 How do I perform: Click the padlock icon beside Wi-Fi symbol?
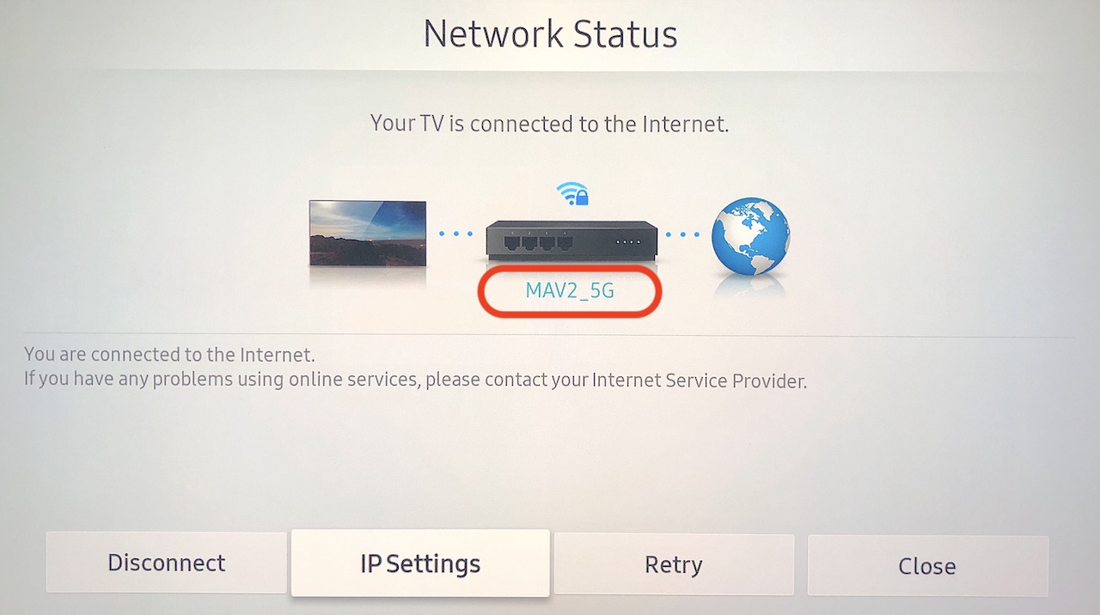pyautogui.click(x=582, y=197)
